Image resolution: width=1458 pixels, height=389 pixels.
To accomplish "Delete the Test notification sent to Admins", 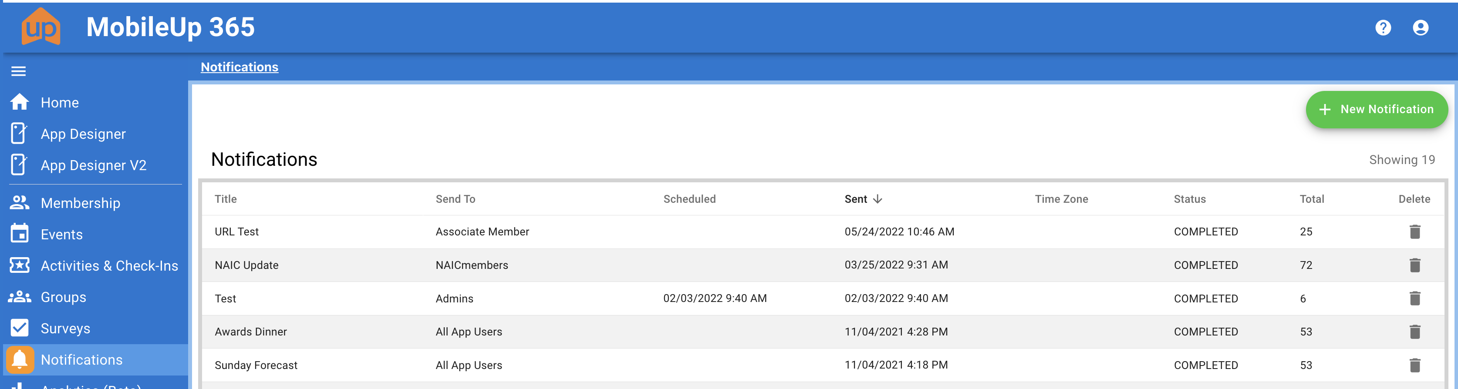I will 1414,298.
